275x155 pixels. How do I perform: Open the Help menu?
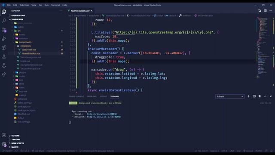click(65, 5)
